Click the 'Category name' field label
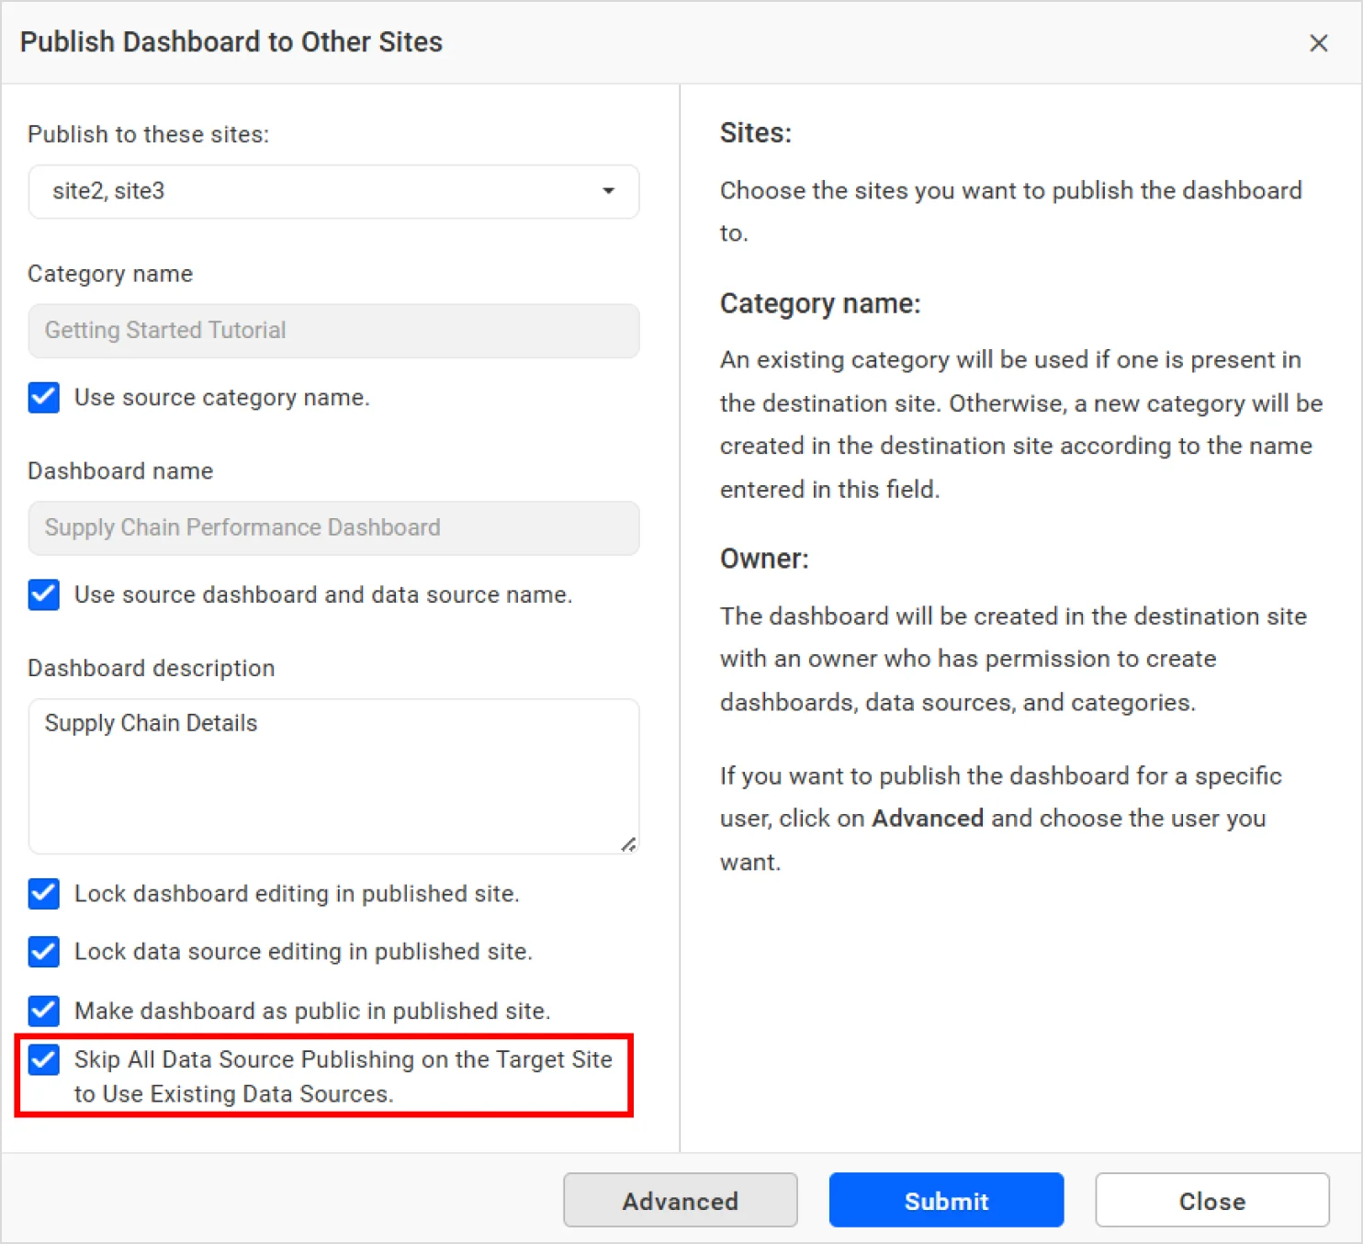Image resolution: width=1363 pixels, height=1244 pixels. (x=110, y=274)
